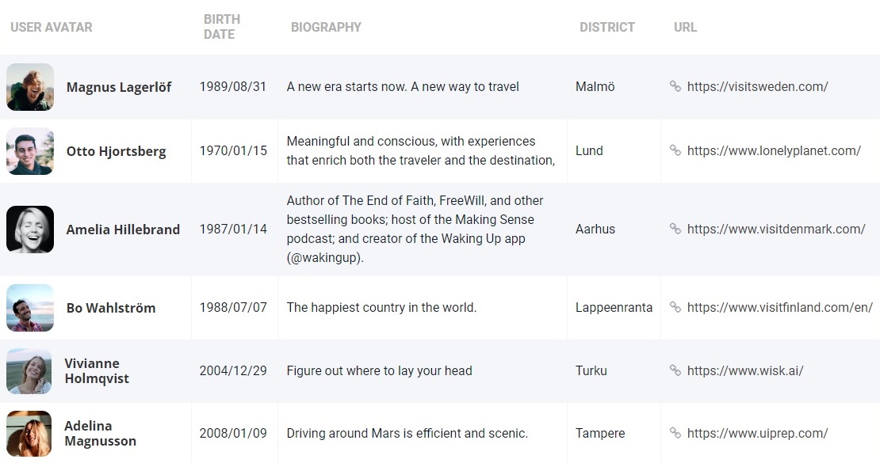Click link icon beside wisk.ai URL

point(675,370)
